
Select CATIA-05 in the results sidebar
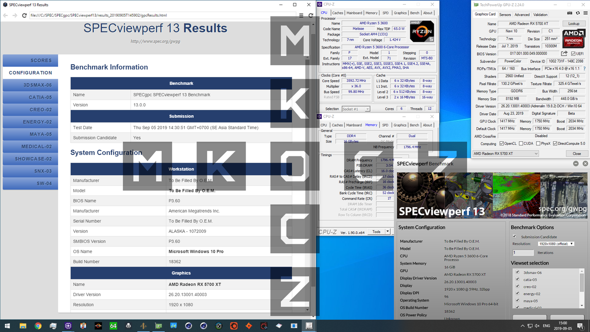coord(30,97)
